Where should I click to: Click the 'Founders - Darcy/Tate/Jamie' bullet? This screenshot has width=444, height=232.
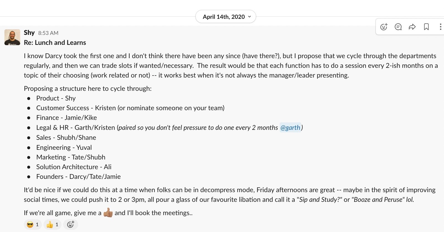click(x=78, y=177)
